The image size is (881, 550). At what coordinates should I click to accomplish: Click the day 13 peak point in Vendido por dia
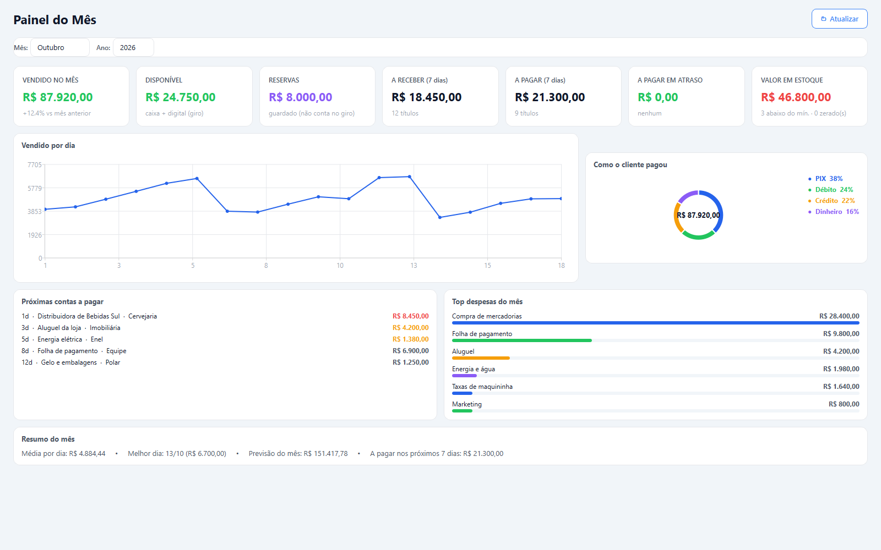tap(410, 177)
